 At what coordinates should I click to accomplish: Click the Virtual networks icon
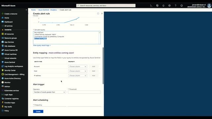(2, 58)
